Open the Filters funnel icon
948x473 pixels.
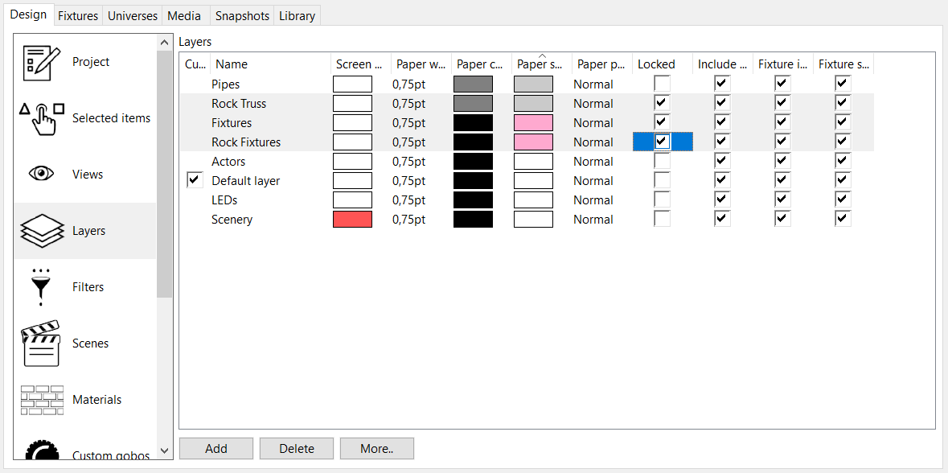pos(41,286)
